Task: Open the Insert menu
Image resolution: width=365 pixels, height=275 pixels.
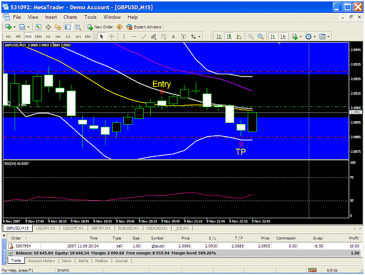Action: 51,17
